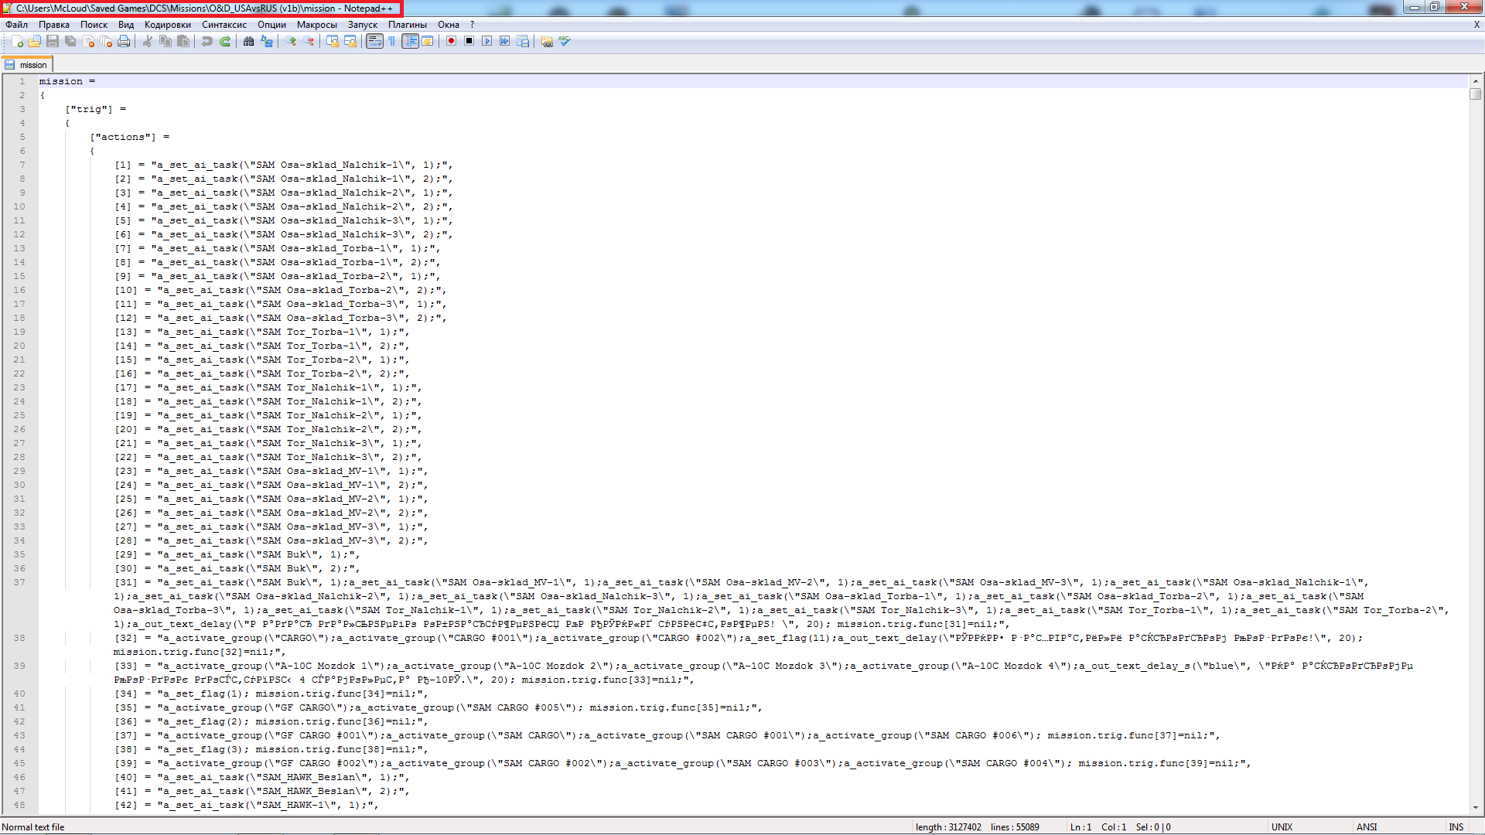
Task: Open Find with the binoculars icon
Action: (249, 42)
